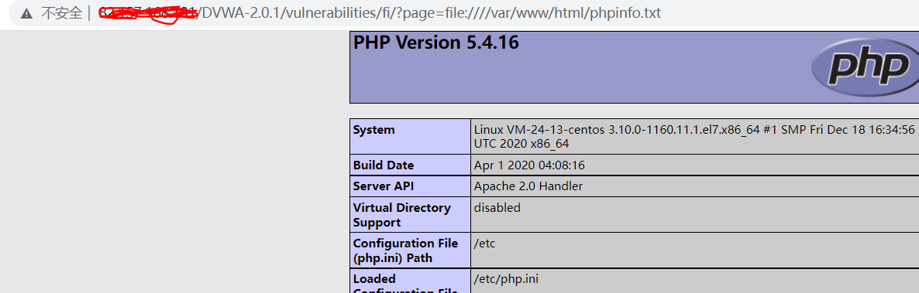Click the '不安全' security label
The image size is (919, 293).
61,13
